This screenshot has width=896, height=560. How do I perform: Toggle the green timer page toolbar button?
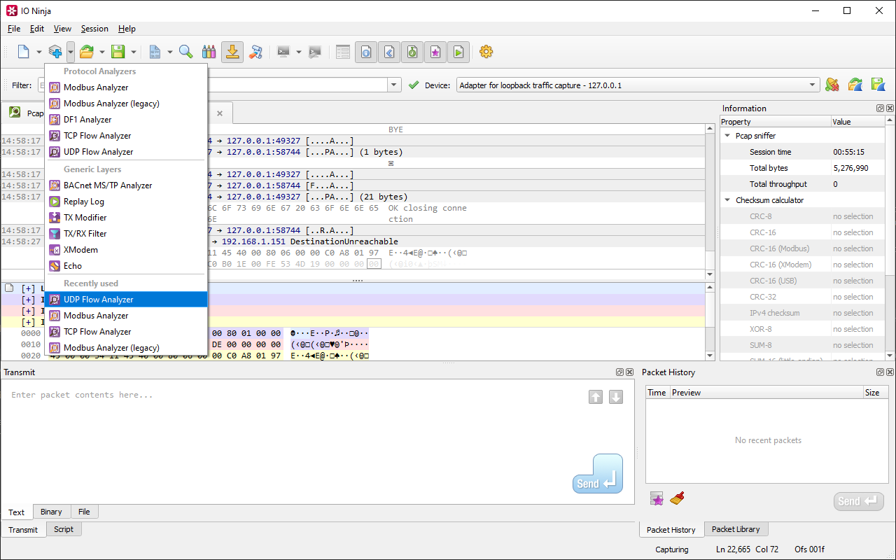[x=412, y=52]
